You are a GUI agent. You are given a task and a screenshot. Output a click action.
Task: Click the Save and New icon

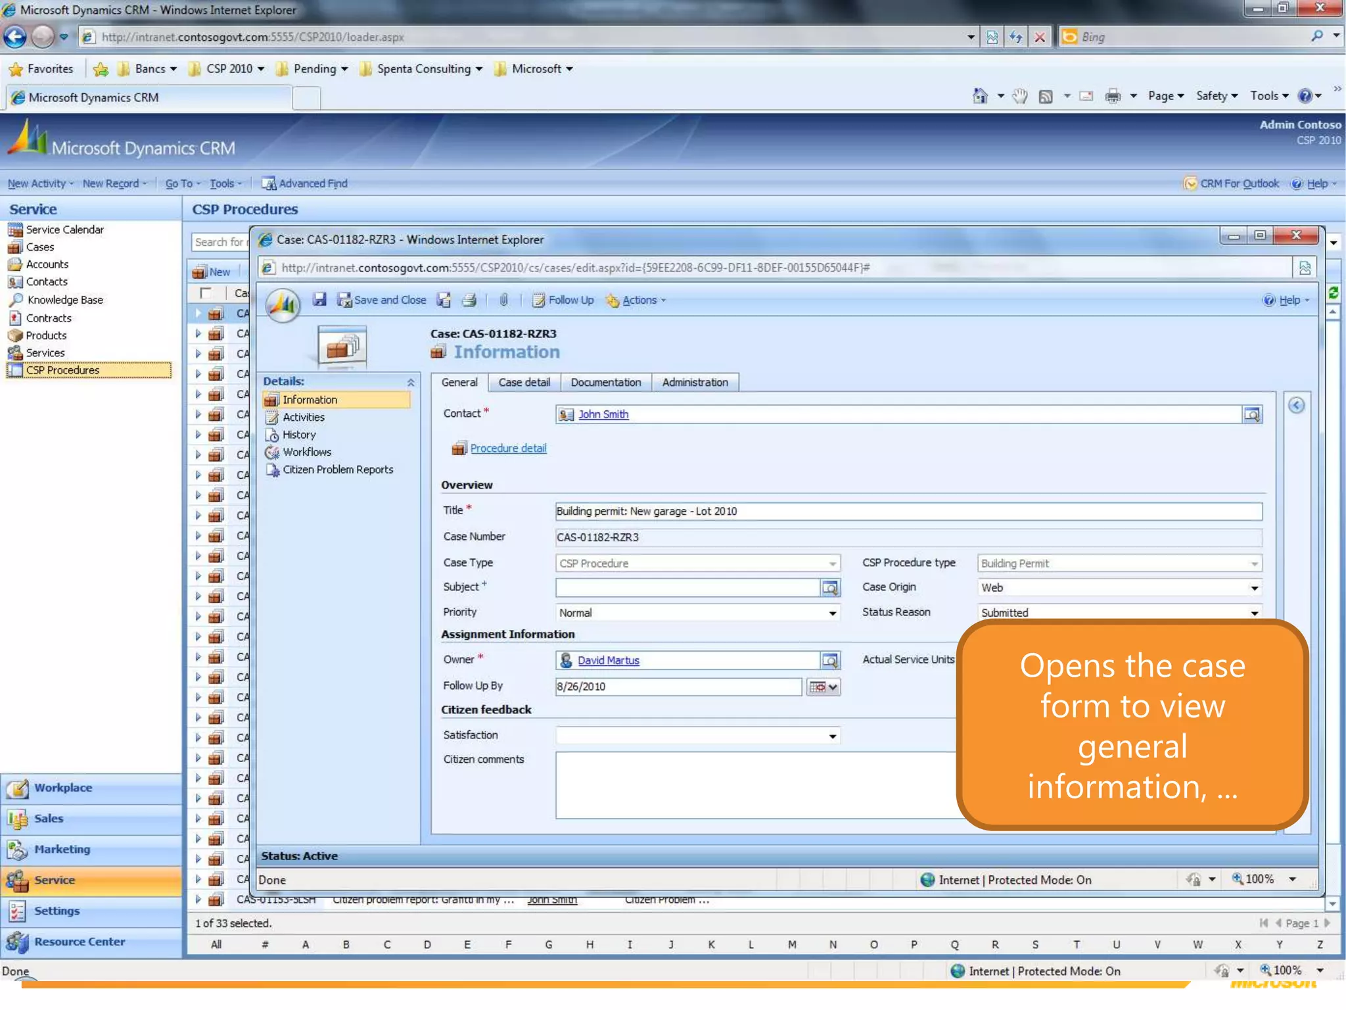(x=444, y=300)
